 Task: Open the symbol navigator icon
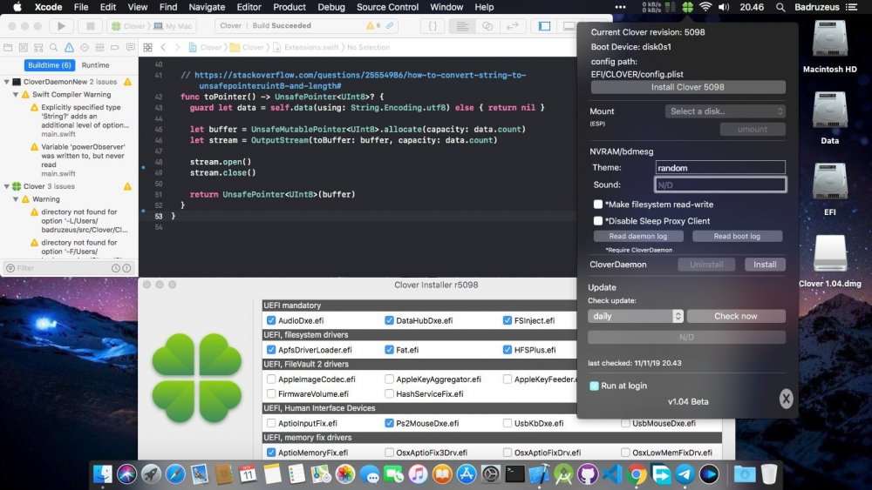[38, 48]
